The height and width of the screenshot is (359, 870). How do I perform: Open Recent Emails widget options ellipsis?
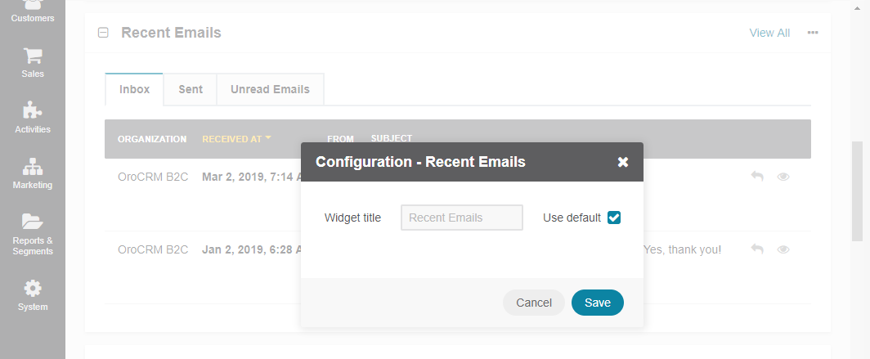point(813,33)
